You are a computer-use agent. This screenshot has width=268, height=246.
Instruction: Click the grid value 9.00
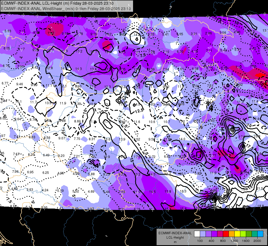tap(94, 34)
